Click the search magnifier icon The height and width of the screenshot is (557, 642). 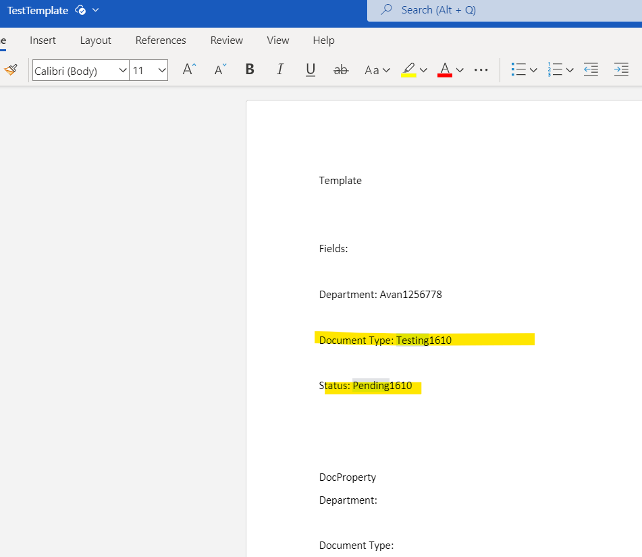[386, 9]
